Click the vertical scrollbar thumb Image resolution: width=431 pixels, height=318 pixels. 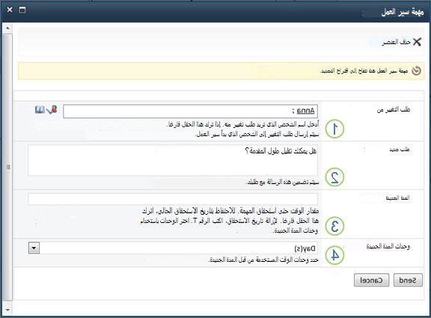coord(8,167)
